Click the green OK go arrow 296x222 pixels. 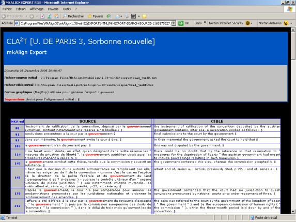click(181, 23)
